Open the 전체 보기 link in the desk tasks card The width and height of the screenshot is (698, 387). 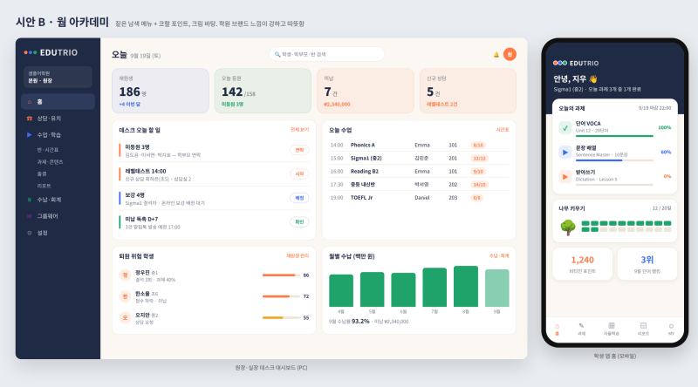point(299,130)
